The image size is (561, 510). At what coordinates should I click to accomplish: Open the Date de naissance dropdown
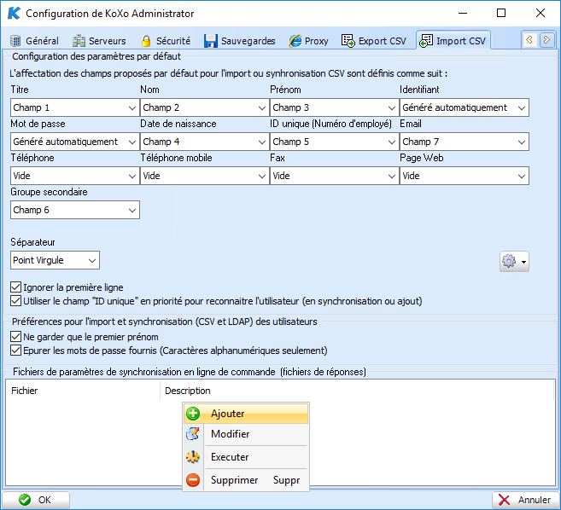[x=205, y=142]
